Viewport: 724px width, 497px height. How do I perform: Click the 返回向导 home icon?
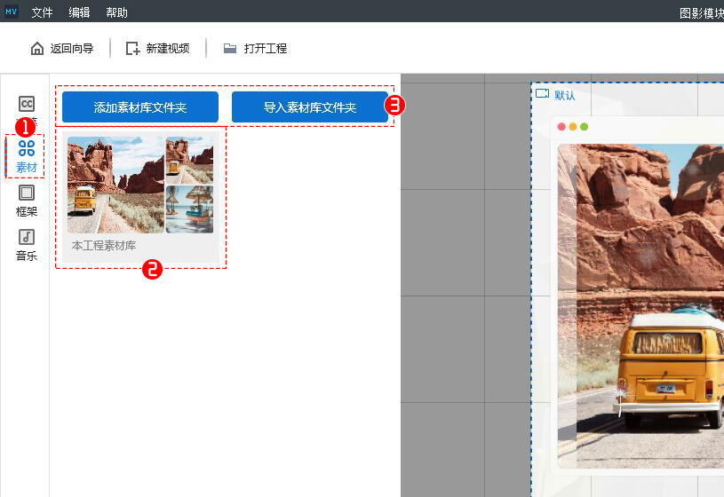37,49
